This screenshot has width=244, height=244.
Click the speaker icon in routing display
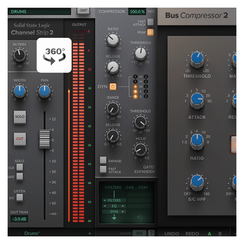point(140,217)
